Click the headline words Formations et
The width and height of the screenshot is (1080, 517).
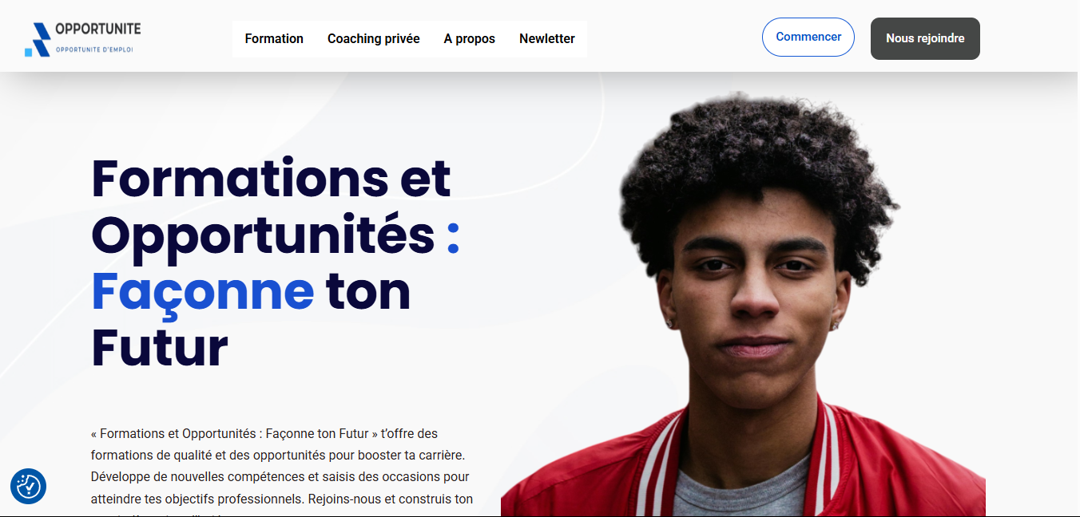coord(271,177)
